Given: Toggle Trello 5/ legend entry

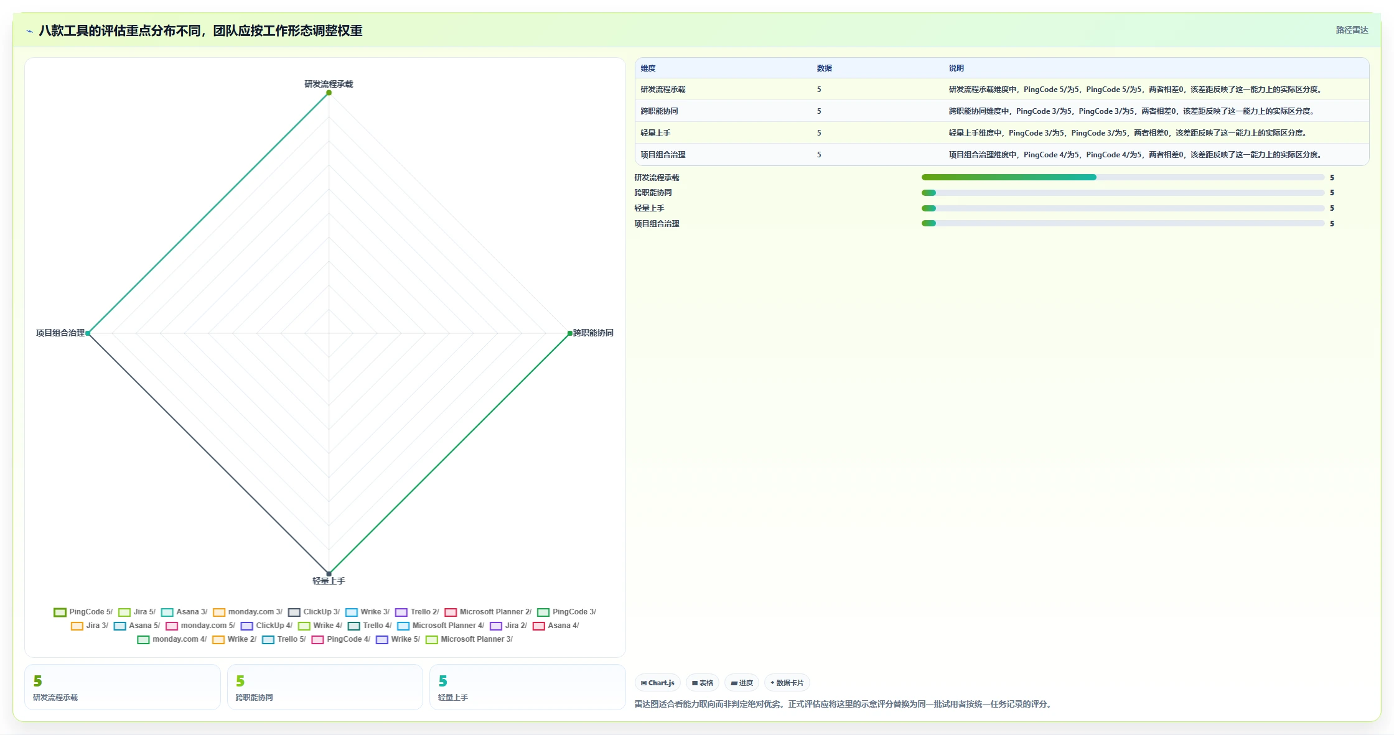Looking at the screenshot, I should 284,639.
